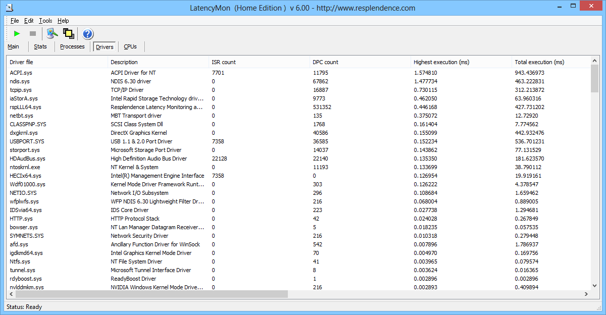Select the ndis.sys driver row
This screenshot has width=606, height=315.
(x=298, y=81)
